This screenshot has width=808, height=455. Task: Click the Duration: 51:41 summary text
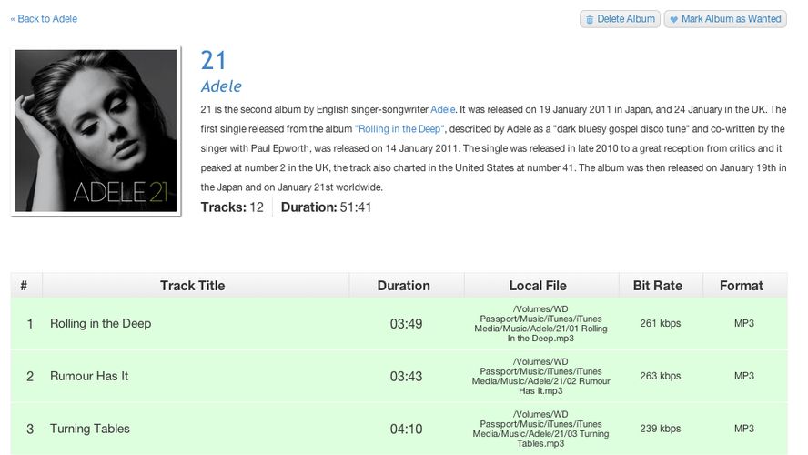coord(326,207)
